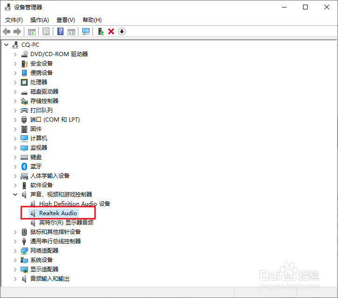Click the 安全设备 key icon
Viewport: 338px width, 298px height.
tap(24, 64)
